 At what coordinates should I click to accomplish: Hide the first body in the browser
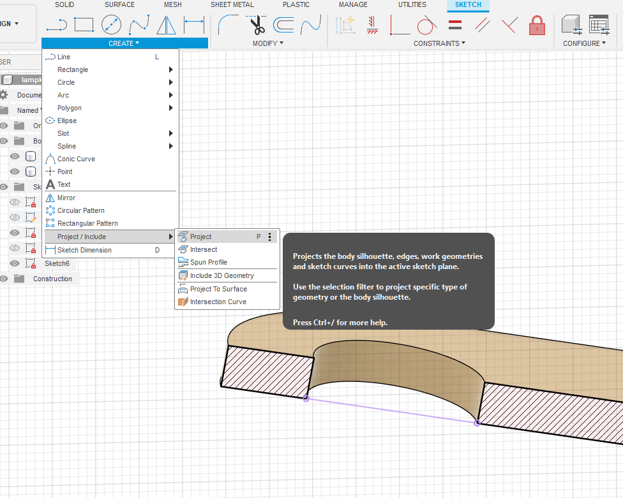(x=15, y=156)
